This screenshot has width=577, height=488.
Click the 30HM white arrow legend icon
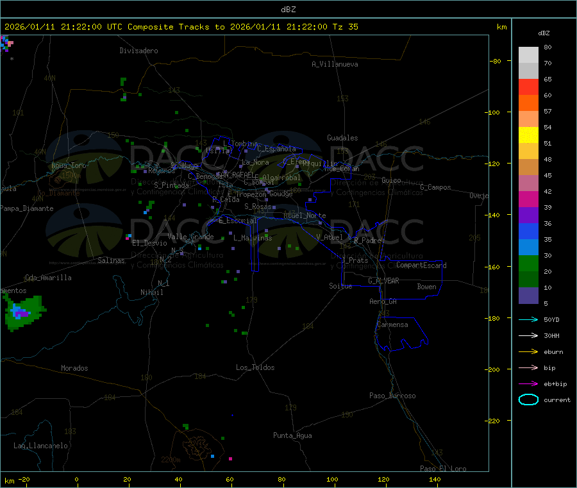[x=528, y=335]
